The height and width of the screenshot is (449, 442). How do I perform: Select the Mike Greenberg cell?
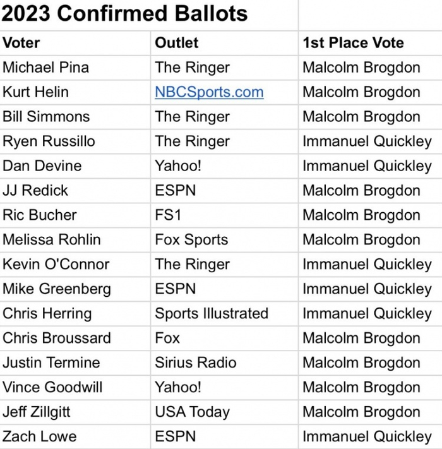pos(56,289)
